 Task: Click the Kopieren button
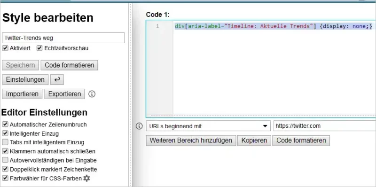[254, 140]
